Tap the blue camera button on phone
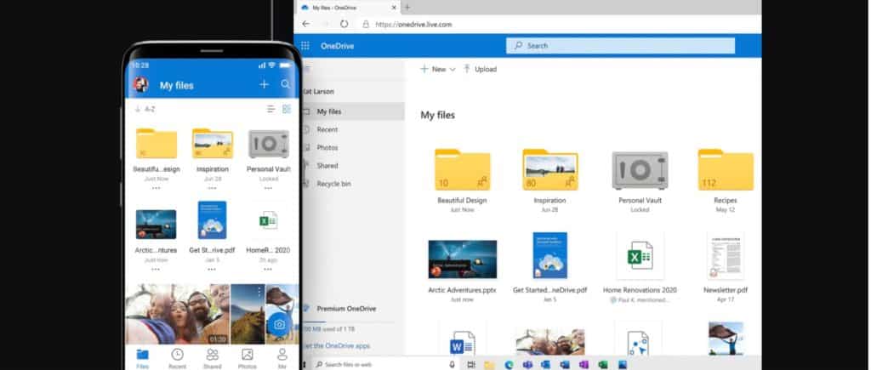The image size is (871, 370). (279, 324)
